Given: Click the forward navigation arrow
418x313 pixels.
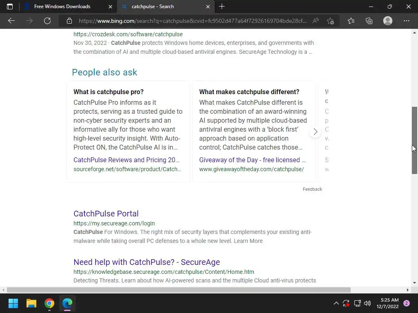Looking at the screenshot, I should coord(29,21).
